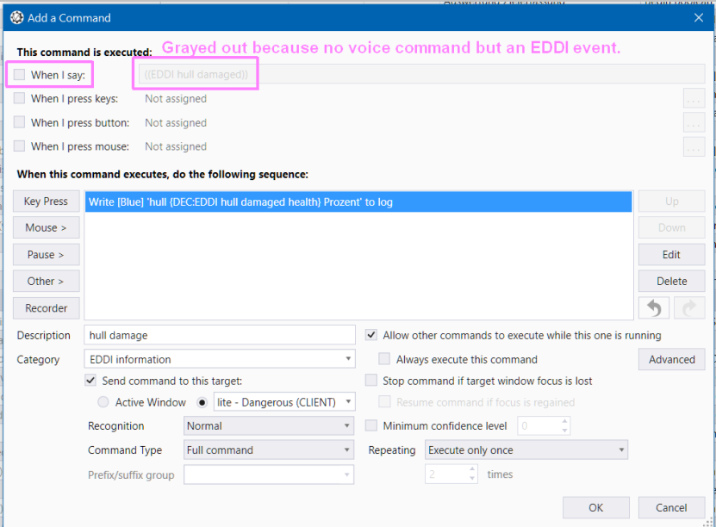Click the Recorder button
716x527 pixels.
47,308
